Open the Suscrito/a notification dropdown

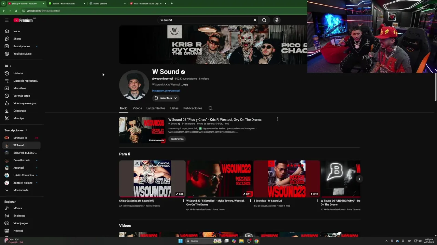coord(166,98)
